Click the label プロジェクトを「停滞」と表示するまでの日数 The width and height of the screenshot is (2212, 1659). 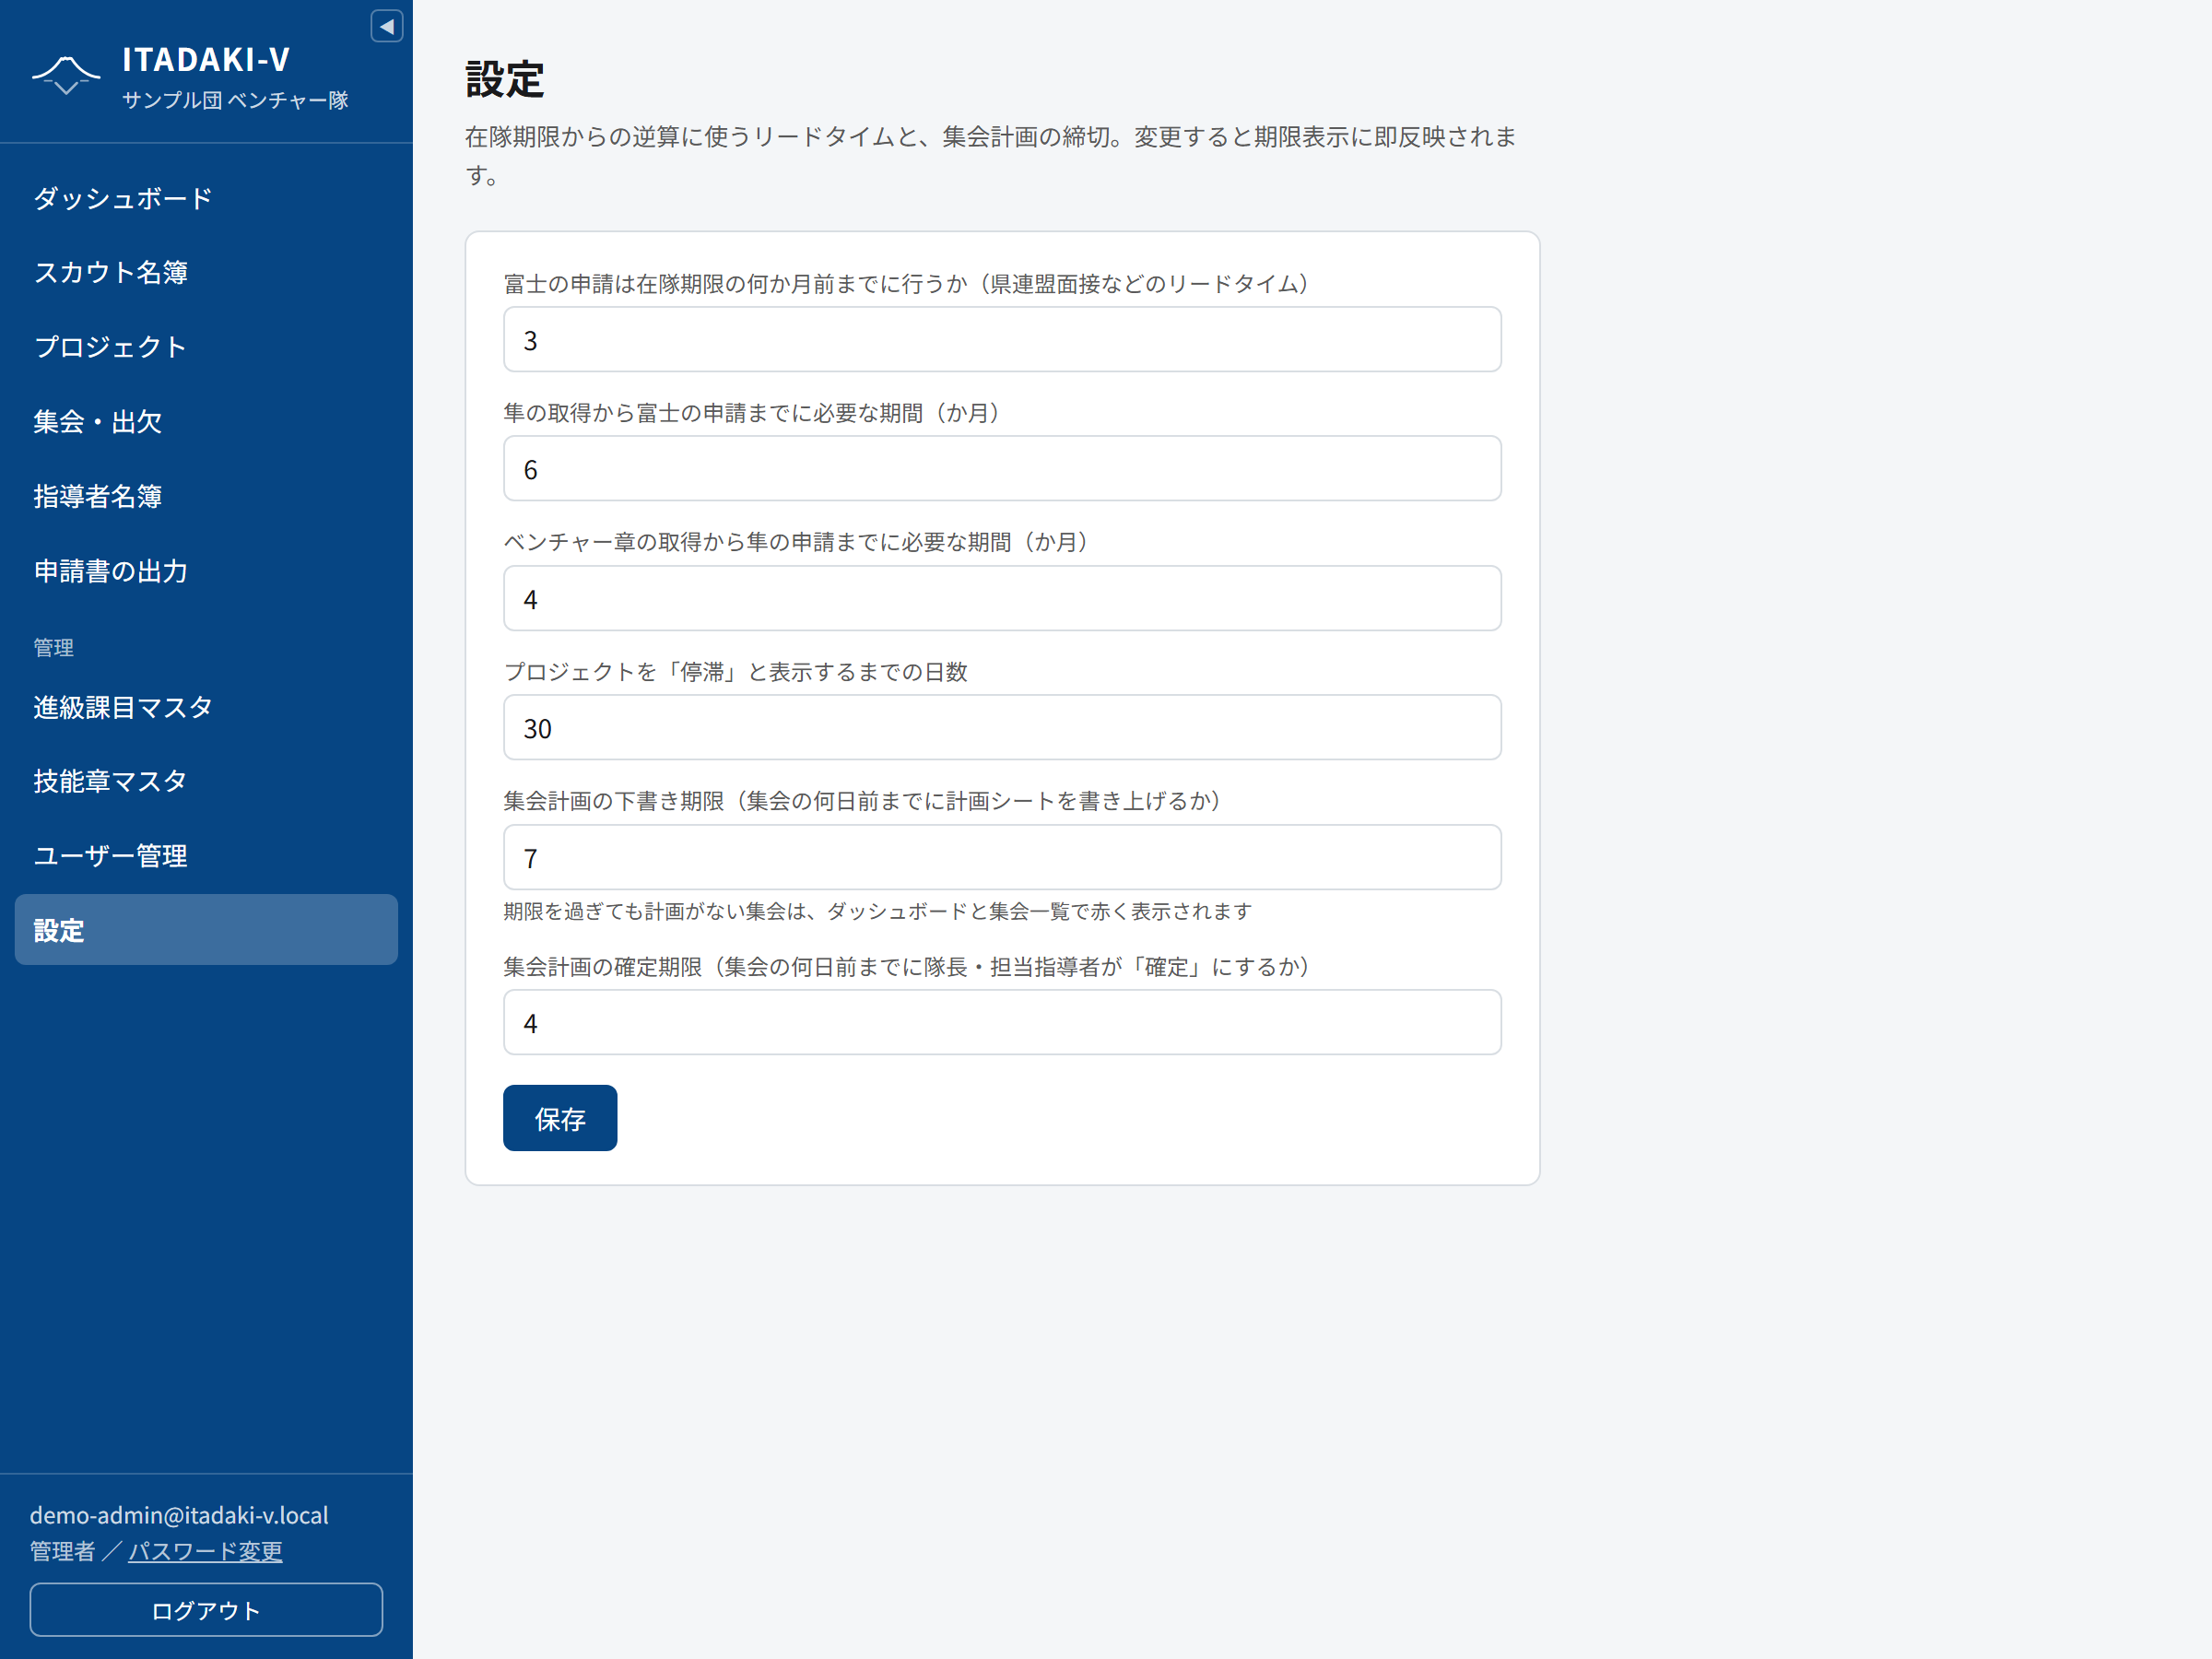735,672
